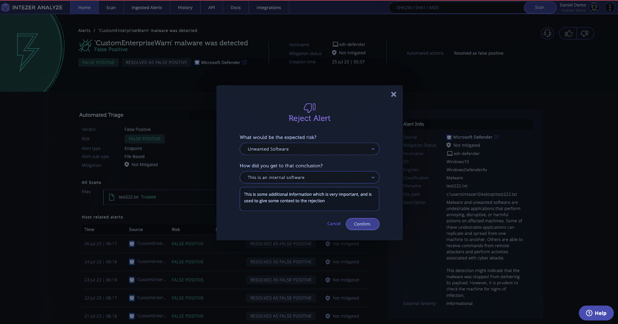Close the Reject Alert dialog
The image size is (618, 324).
coord(394,94)
